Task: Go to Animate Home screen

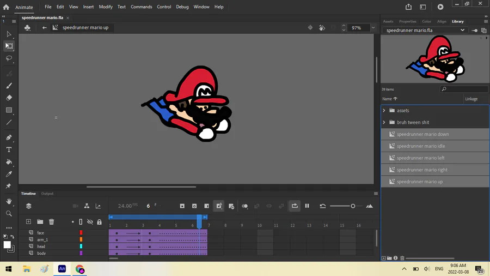Action: coord(6,7)
